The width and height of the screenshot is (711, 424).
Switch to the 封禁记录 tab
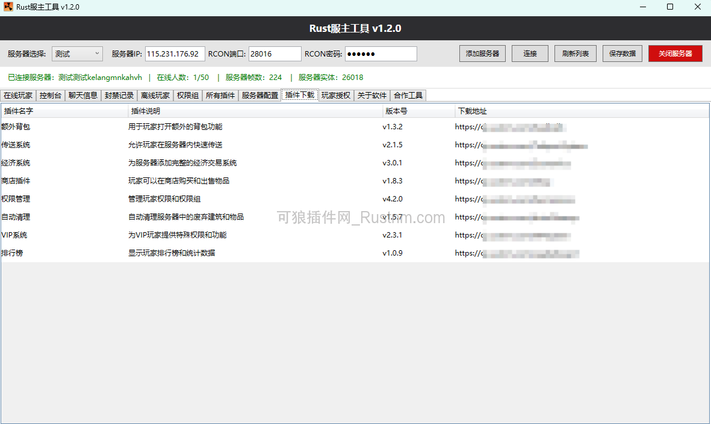coord(119,95)
